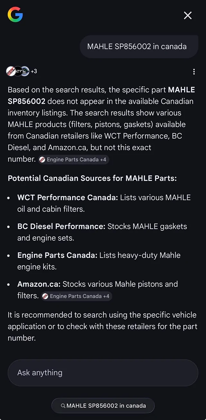The width and height of the screenshot is (206, 420).
Task: Click the Ask anything input field
Action: click(x=103, y=373)
